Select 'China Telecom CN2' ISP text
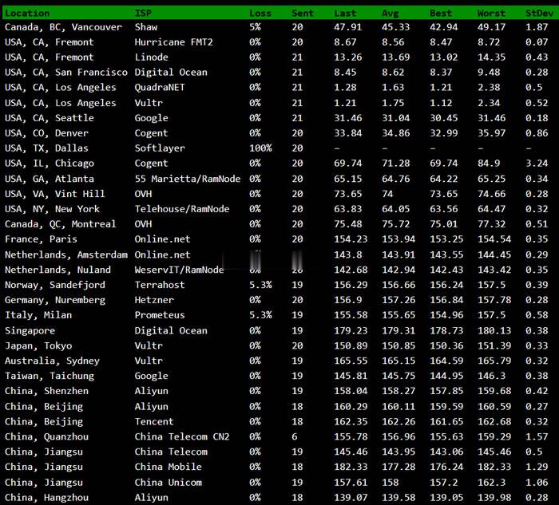Image resolution: width=559 pixels, height=505 pixels. 182,436
